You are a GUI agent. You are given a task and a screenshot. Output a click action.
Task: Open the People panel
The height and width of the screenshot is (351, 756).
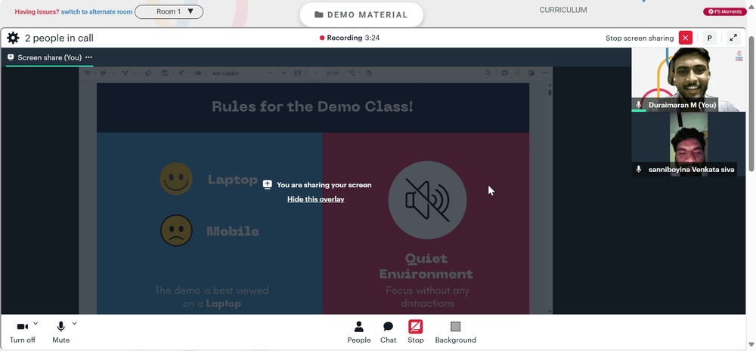(x=358, y=332)
